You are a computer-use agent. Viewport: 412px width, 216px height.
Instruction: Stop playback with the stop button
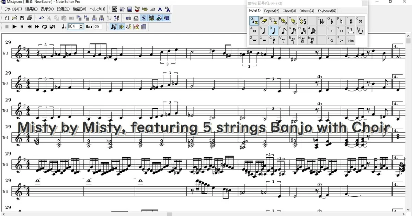point(7,26)
